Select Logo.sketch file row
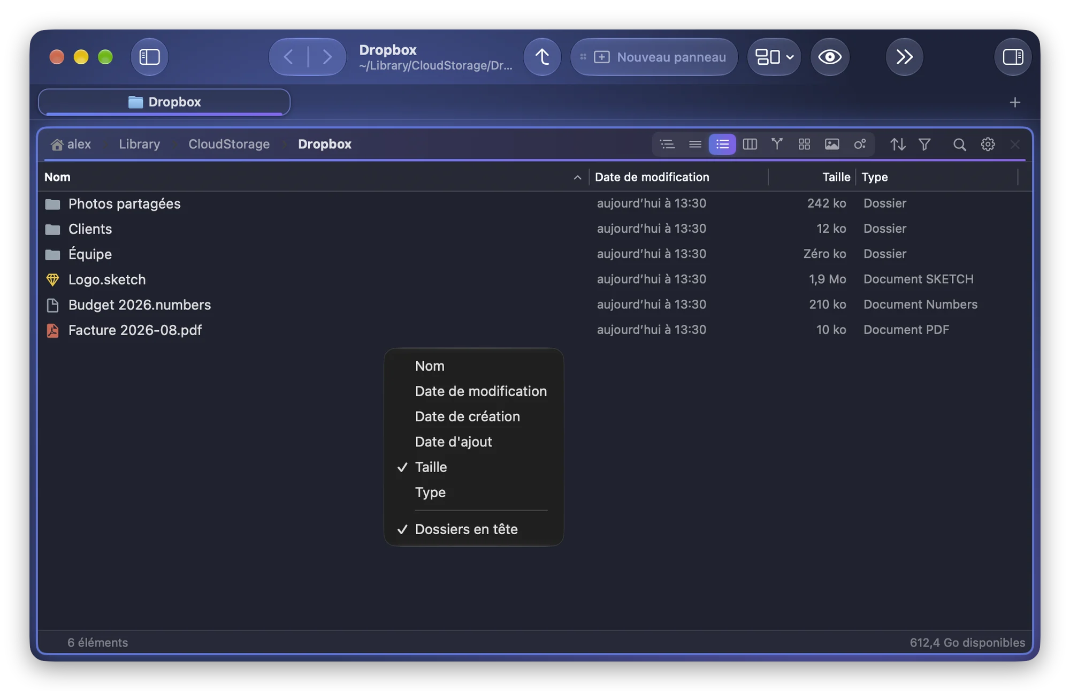Screen dimensions: 1070x691 535,279
